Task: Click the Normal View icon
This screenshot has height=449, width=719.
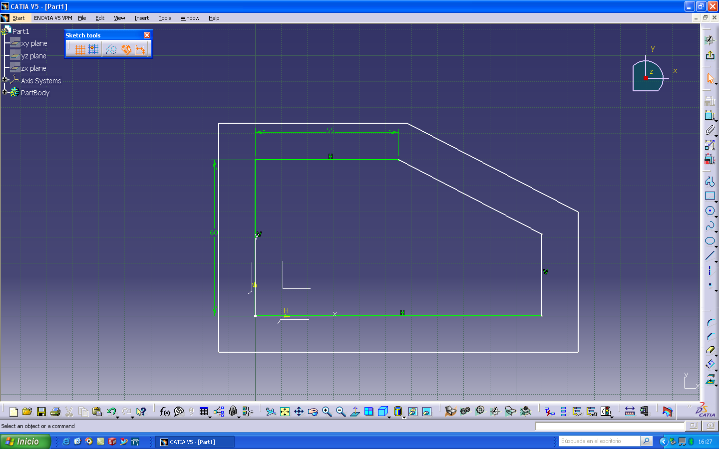Action: click(355, 412)
